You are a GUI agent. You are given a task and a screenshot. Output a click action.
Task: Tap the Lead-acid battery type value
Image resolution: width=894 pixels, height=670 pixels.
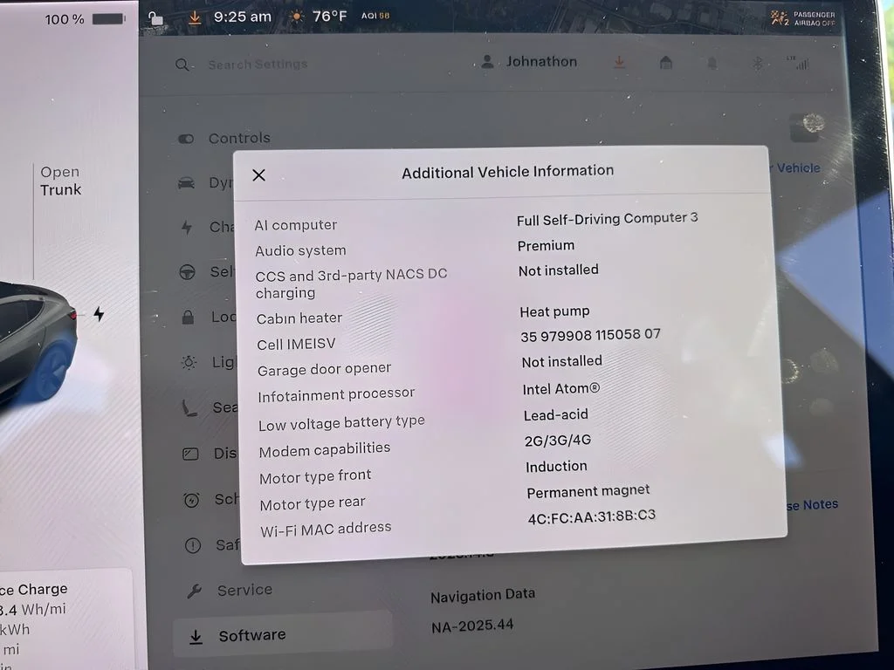(556, 414)
